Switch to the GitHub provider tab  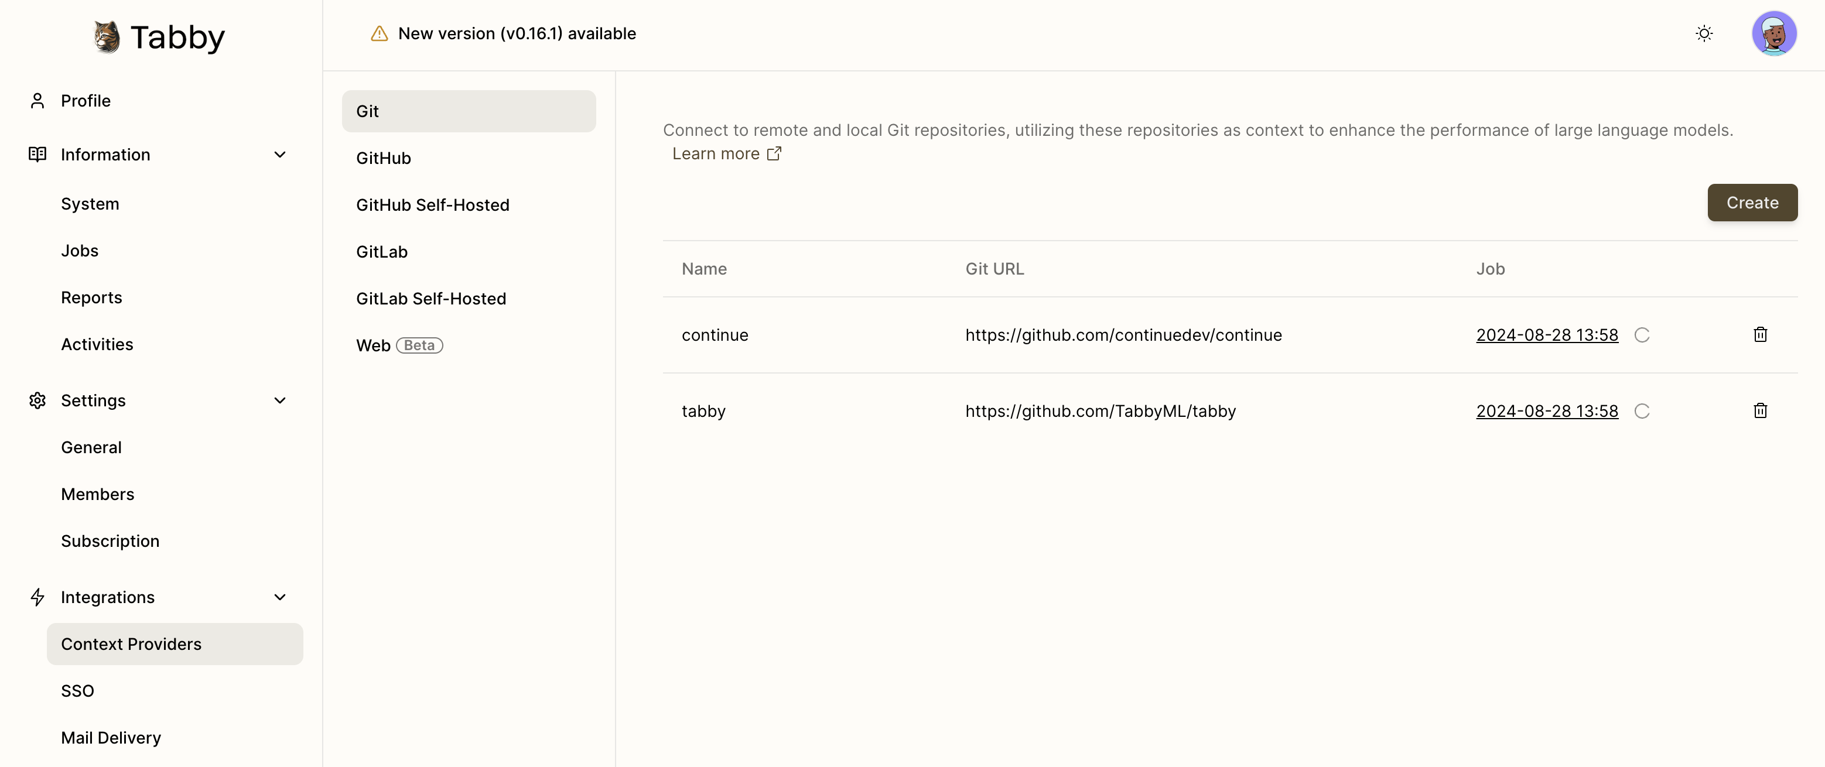pos(383,158)
